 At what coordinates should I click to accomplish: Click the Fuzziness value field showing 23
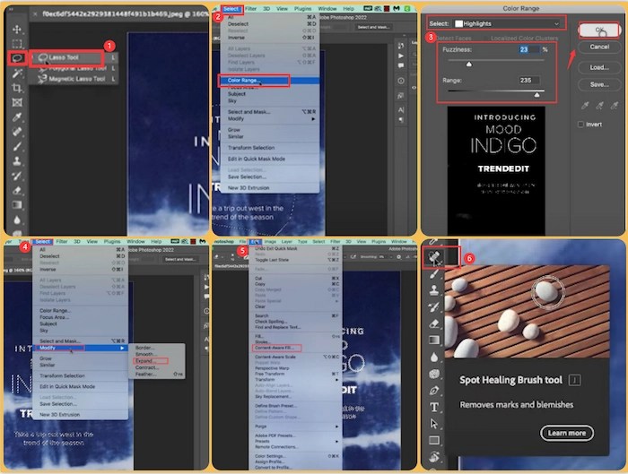click(x=528, y=49)
